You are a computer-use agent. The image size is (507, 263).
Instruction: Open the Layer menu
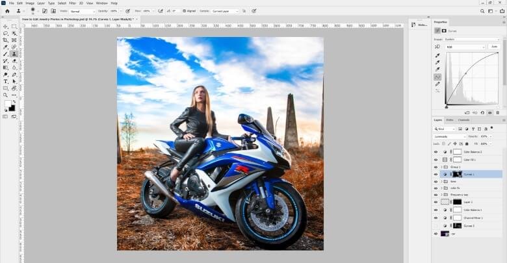coord(41,3)
